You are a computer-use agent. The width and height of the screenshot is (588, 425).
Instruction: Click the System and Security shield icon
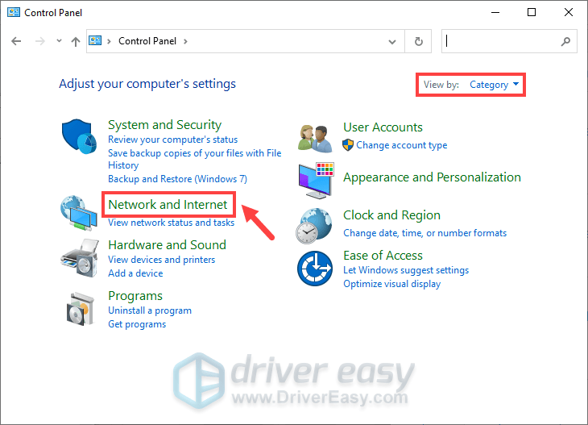pos(80,136)
